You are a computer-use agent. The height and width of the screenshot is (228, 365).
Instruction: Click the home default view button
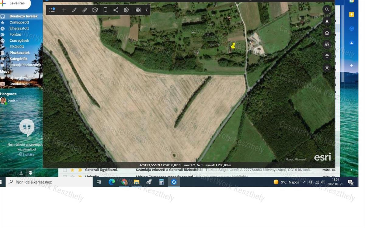tap(327, 33)
